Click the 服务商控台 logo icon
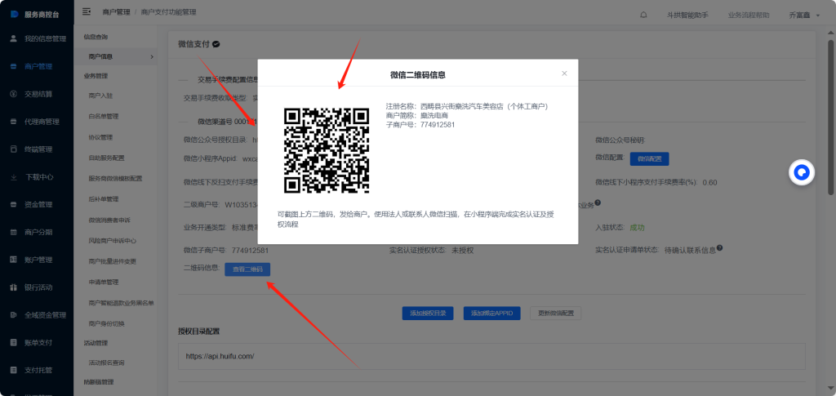The height and width of the screenshot is (396, 836). (x=15, y=15)
